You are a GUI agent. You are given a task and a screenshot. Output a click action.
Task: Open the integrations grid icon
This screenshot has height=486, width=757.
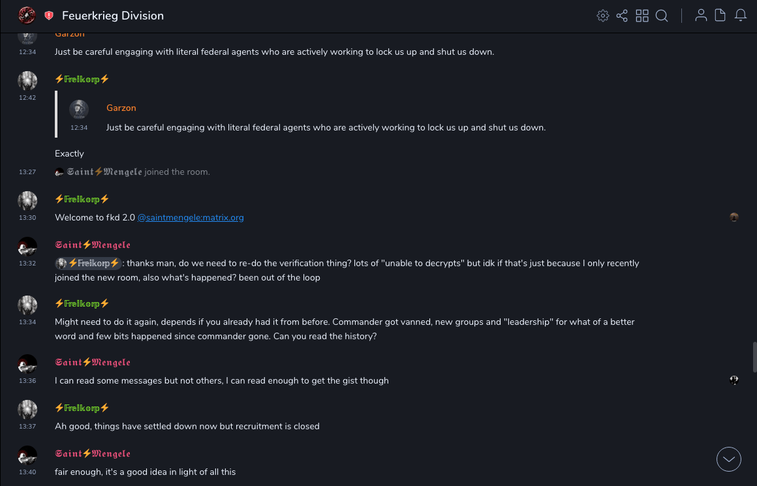[x=642, y=16]
